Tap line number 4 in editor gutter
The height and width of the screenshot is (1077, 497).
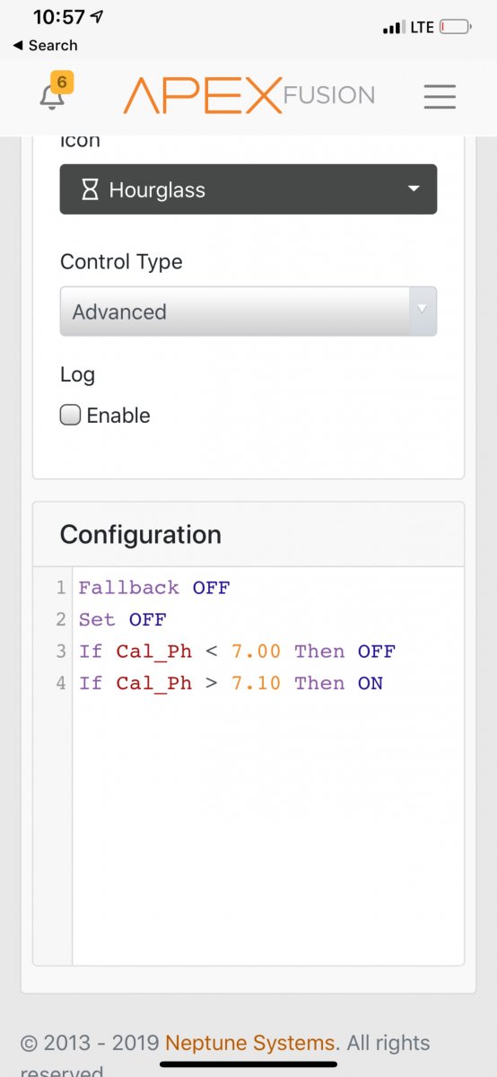tap(61, 683)
